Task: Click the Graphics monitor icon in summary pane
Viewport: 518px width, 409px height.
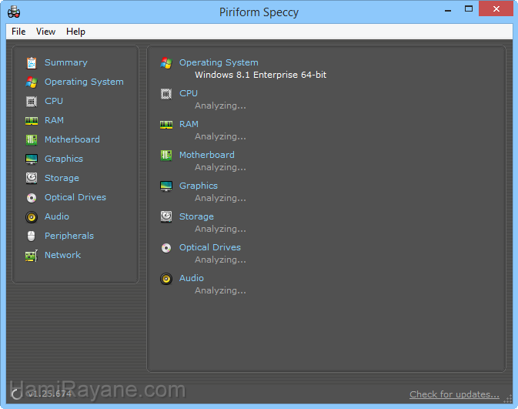Action: click(166, 186)
